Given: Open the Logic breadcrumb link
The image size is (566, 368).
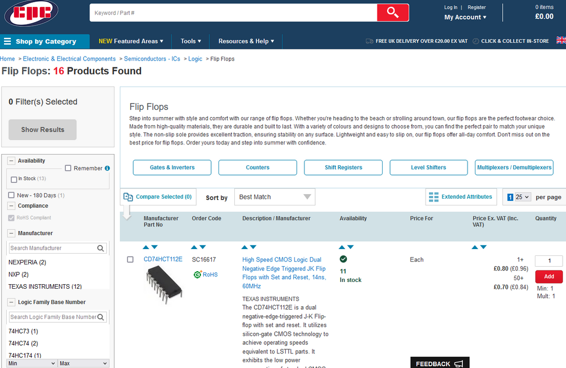Looking at the screenshot, I should pos(195,59).
